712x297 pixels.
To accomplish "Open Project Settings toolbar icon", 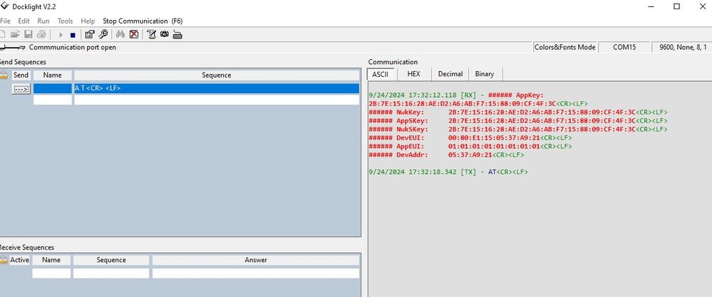I will (90, 34).
